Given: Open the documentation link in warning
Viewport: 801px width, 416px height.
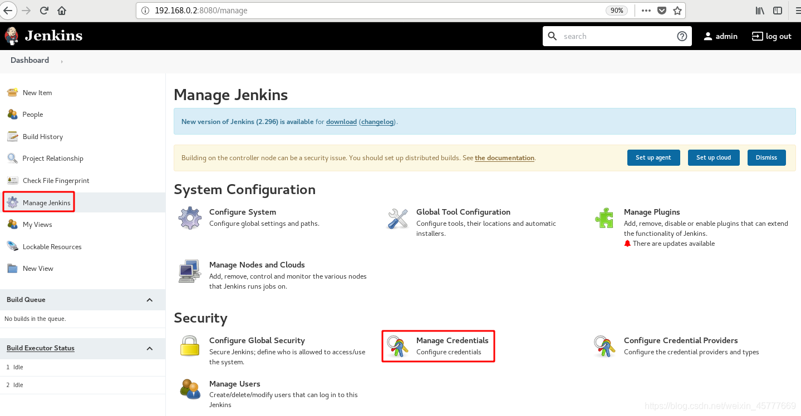Looking at the screenshot, I should tap(504, 158).
